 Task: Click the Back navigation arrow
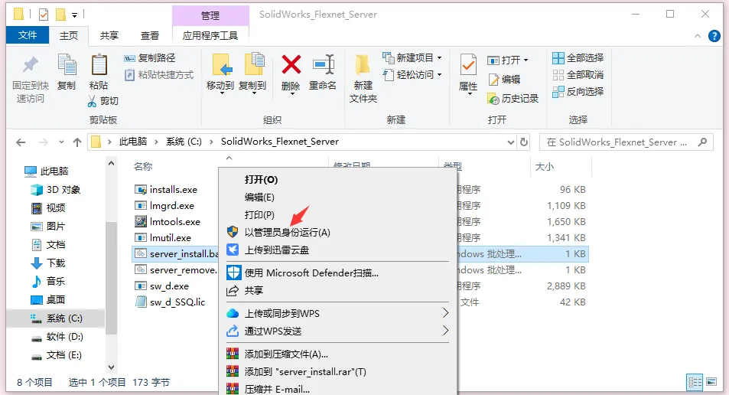pyautogui.click(x=21, y=142)
